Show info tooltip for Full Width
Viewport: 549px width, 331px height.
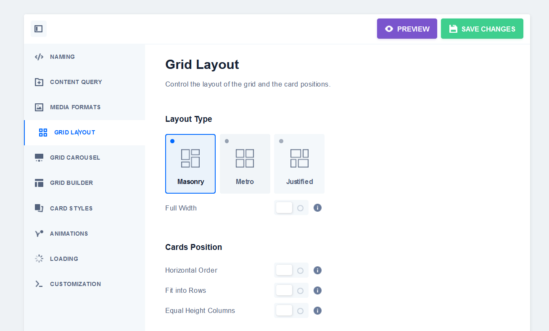point(318,208)
